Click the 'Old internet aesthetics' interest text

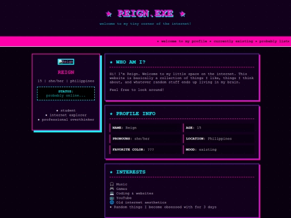click(x=141, y=202)
